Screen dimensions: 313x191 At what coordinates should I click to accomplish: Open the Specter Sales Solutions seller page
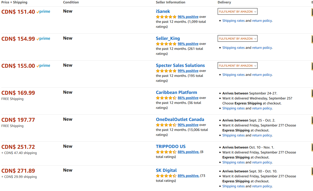click(x=180, y=65)
